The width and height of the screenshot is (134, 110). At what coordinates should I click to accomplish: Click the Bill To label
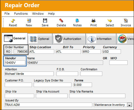pos(68,47)
